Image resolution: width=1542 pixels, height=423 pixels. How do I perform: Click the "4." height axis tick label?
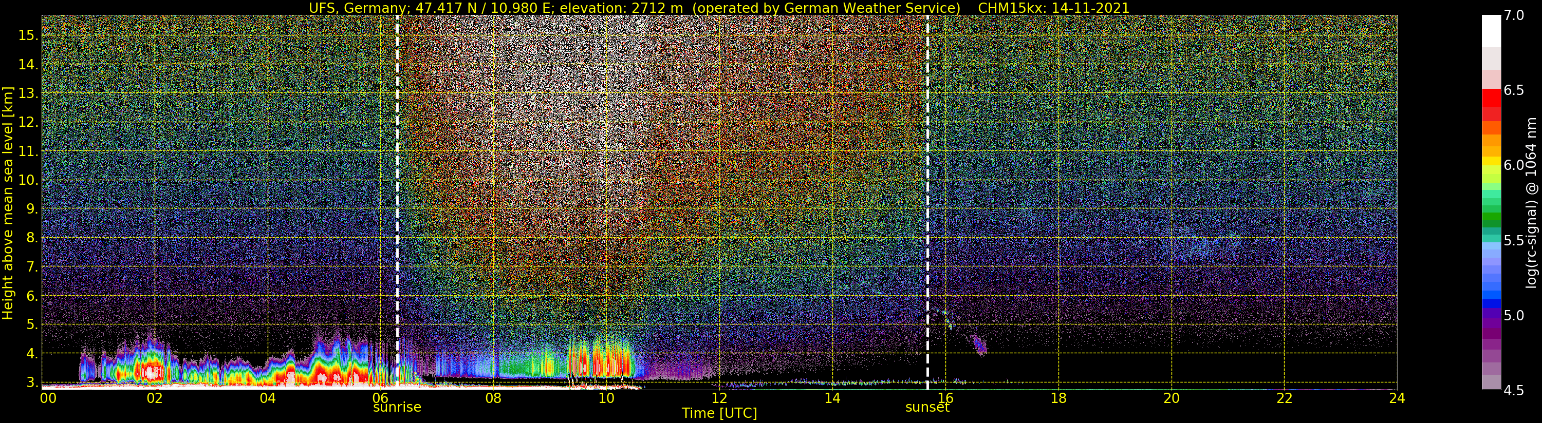point(32,354)
